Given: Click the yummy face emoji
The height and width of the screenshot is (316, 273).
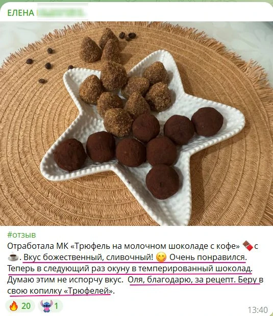Looking at the screenshot, I should tap(161, 257).
